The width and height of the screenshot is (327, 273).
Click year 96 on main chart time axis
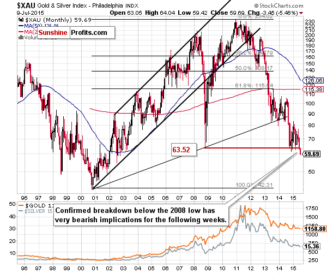click(24, 198)
